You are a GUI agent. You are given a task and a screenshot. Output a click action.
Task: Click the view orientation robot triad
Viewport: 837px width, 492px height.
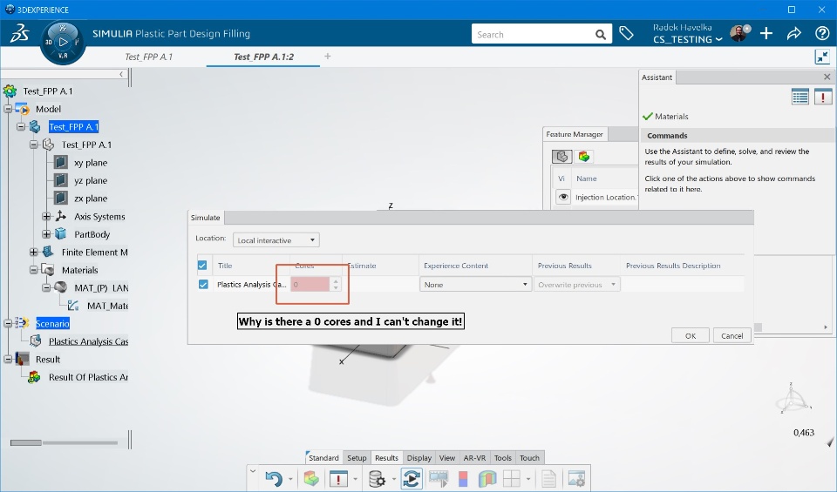[793, 398]
